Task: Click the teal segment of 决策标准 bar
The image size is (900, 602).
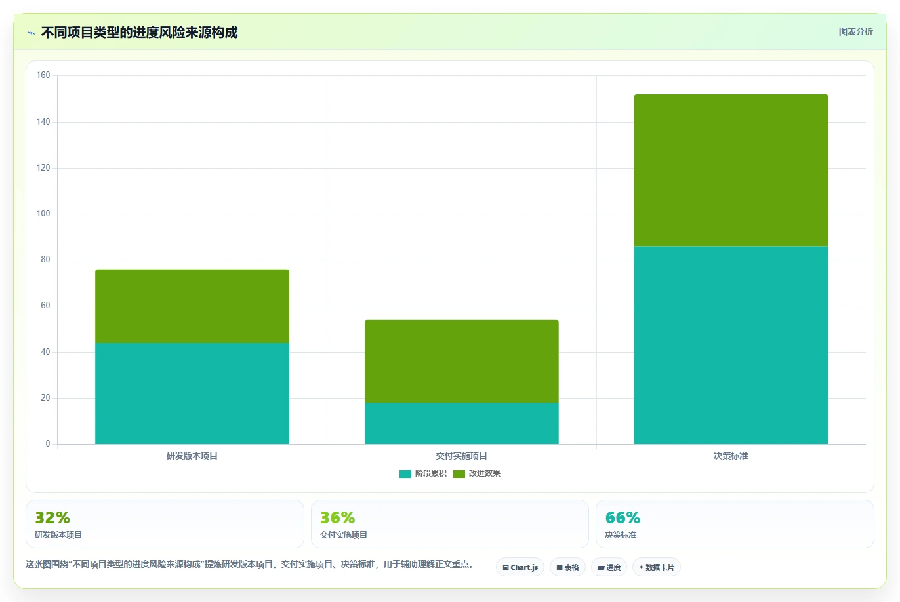Action: pos(731,345)
